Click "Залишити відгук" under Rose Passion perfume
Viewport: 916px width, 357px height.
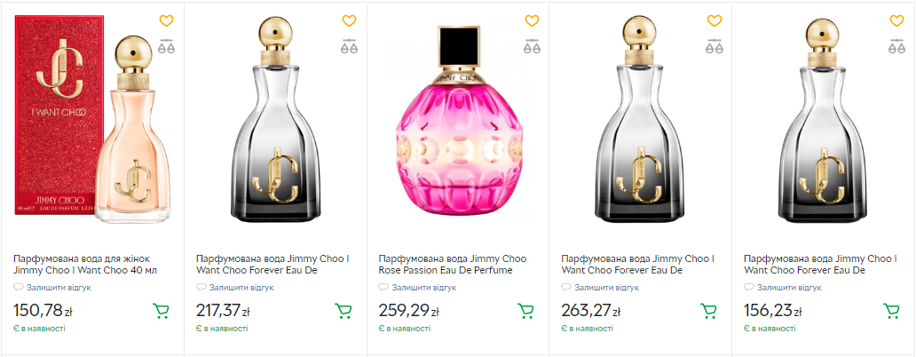point(423,288)
